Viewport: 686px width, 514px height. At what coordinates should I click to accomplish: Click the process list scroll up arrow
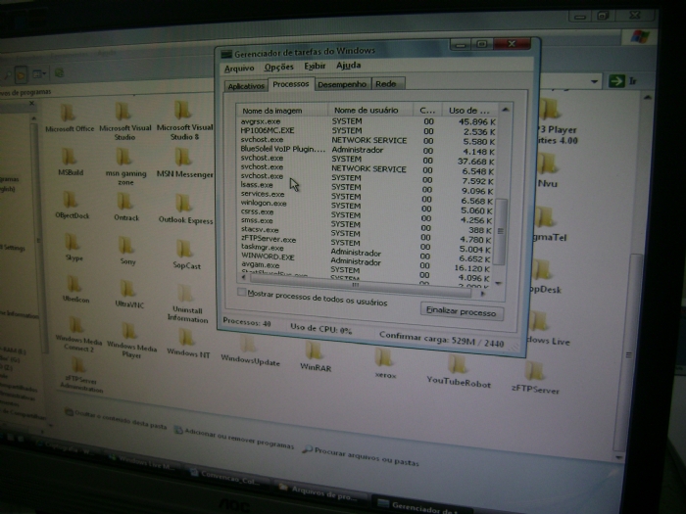coord(506,110)
